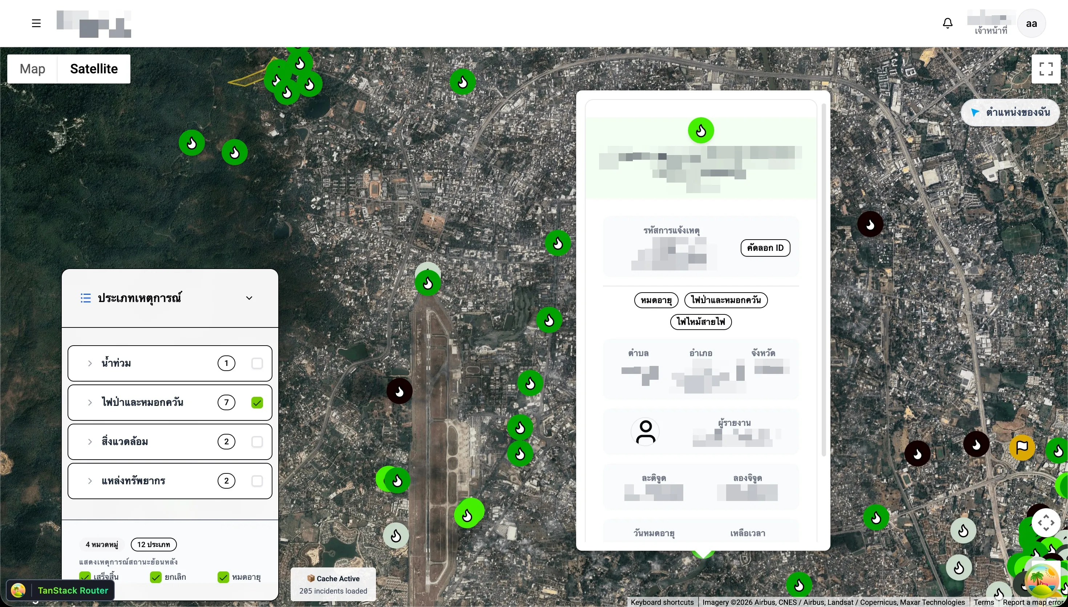This screenshot has height=607, width=1068.
Task: Click the คัดลอก ID button
Action: click(x=765, y=248)
